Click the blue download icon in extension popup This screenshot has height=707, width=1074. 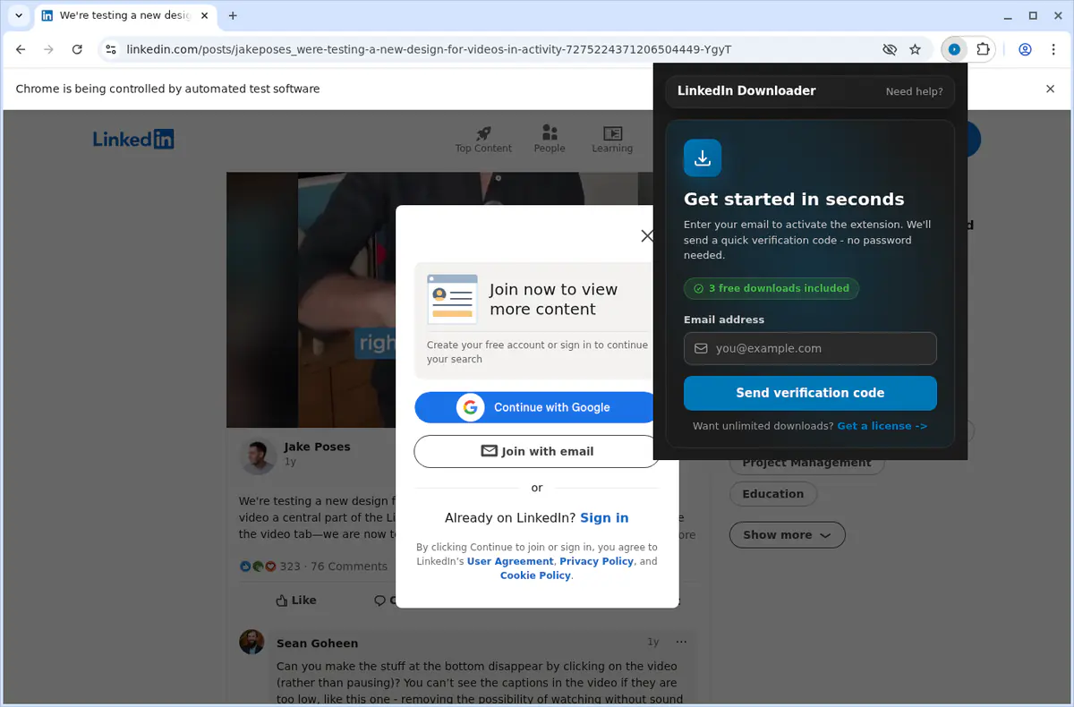[x=703, y=158]
